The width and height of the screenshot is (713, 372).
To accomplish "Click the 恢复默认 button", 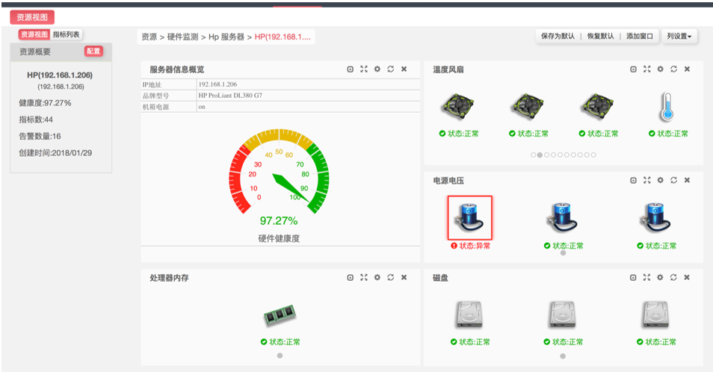I will pyautogui.click(x=600, y=36).
